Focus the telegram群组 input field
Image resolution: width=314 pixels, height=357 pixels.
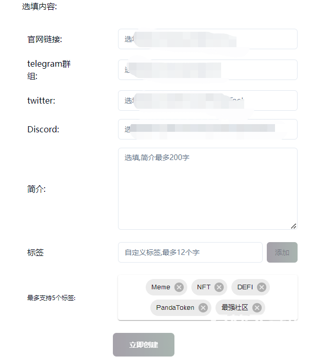(x=207, y=70)
